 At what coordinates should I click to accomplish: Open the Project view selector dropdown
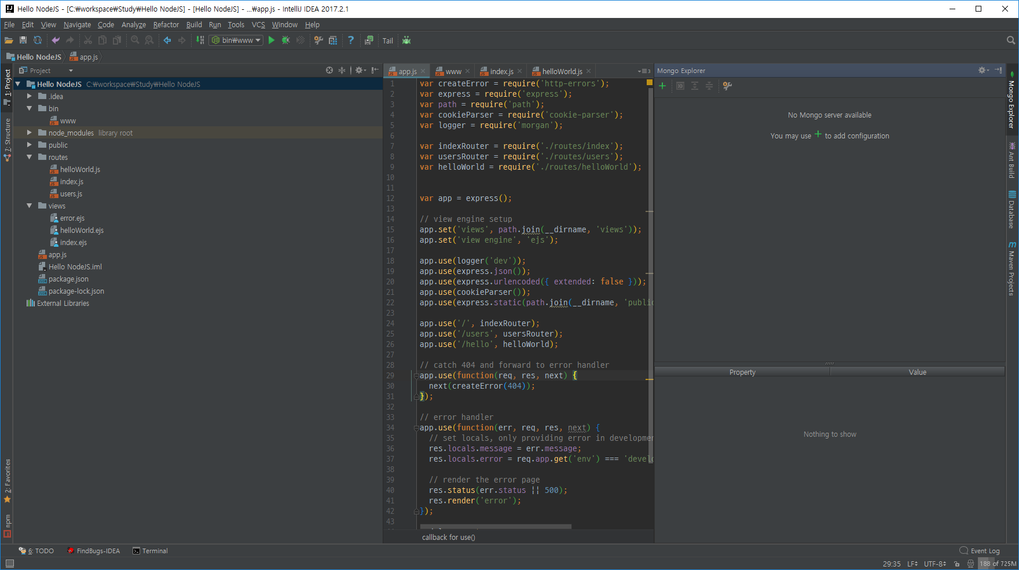pyautogui.click(x=46, y=71)
